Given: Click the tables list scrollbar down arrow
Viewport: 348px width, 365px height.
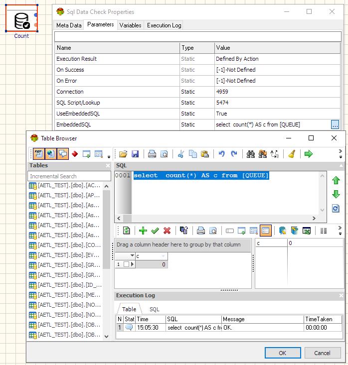Looking at the screenshot, I should point(107,337).
